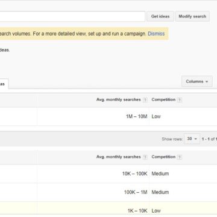The width and height of the screenshot is (217, 217).
Task: Click Low competition in the 1M – 10M row
Action: coord(156,116)
